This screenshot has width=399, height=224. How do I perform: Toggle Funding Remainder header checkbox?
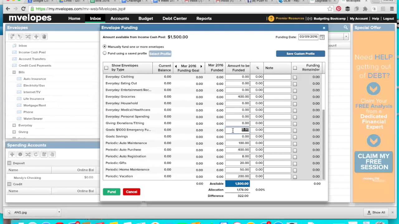[x=295, y=68]
